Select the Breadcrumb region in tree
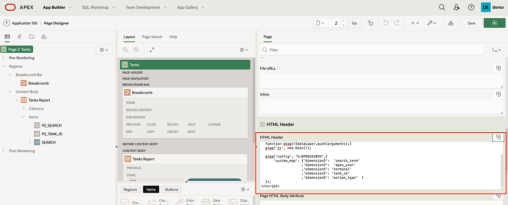This screenshot has width=508, height=205. pos(35,83)
